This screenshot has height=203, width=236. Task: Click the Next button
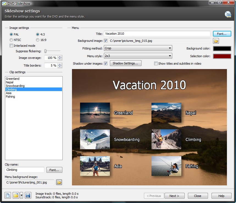pos(174,196)
